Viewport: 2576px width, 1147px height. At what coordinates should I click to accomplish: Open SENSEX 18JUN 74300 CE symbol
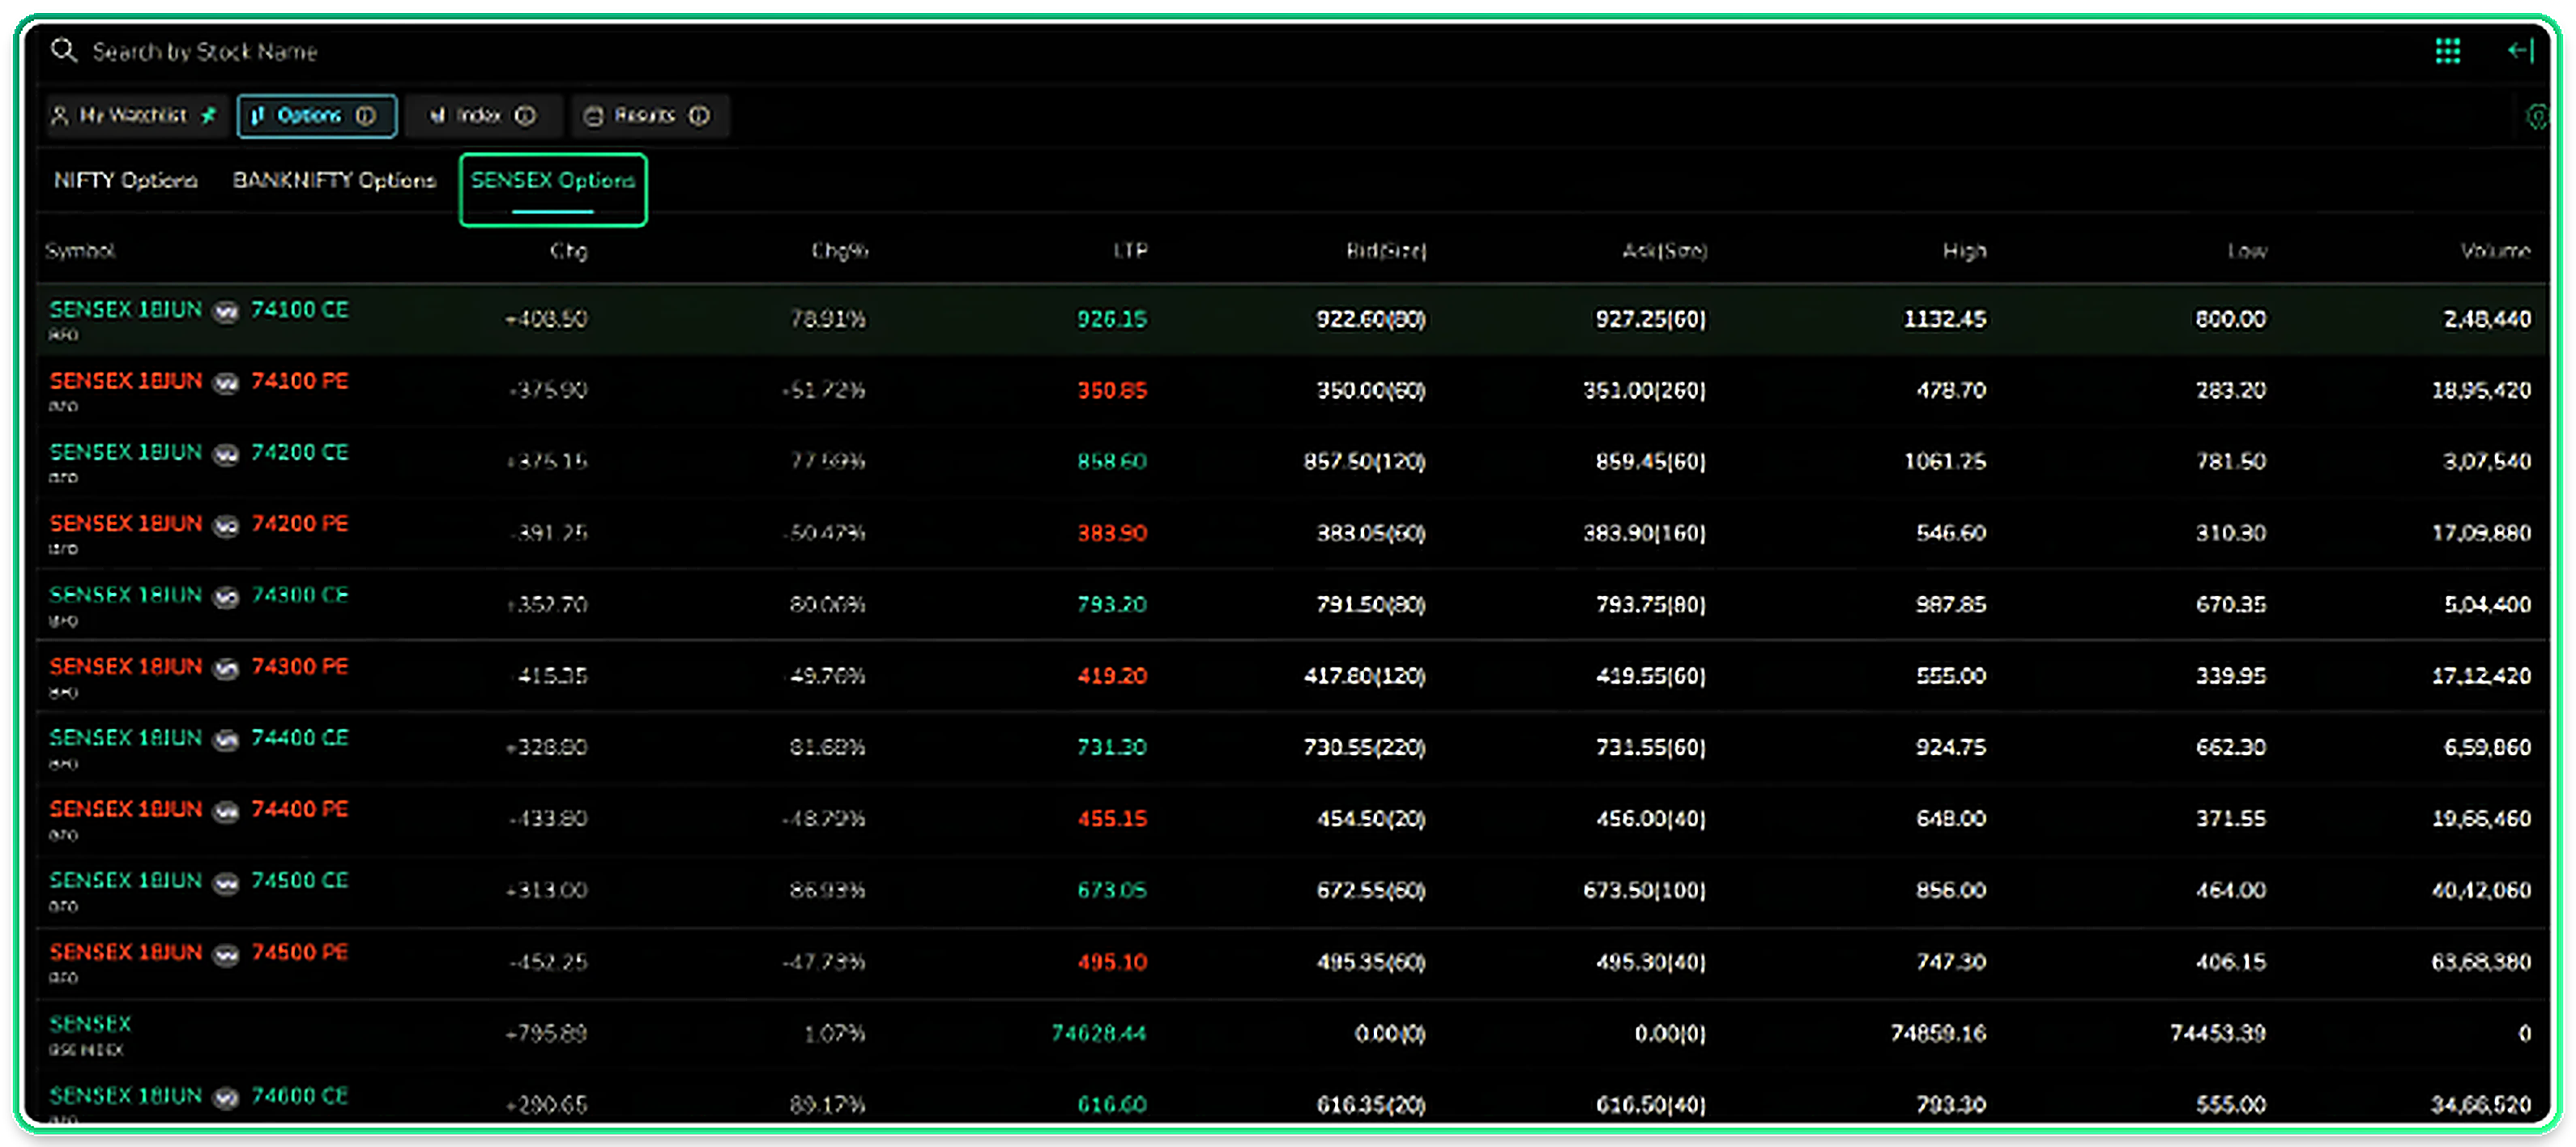pyautogui.click(x=199, y=596)
